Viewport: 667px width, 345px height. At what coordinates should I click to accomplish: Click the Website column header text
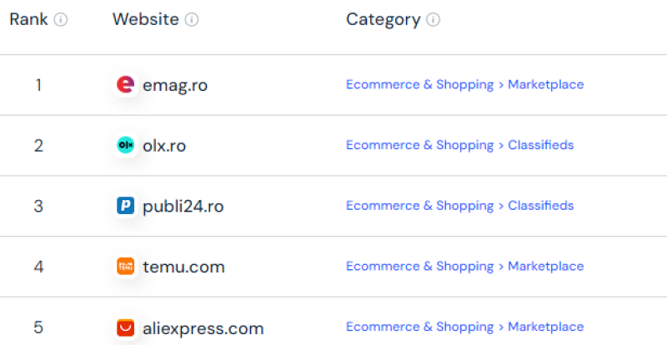coord(145,19)
